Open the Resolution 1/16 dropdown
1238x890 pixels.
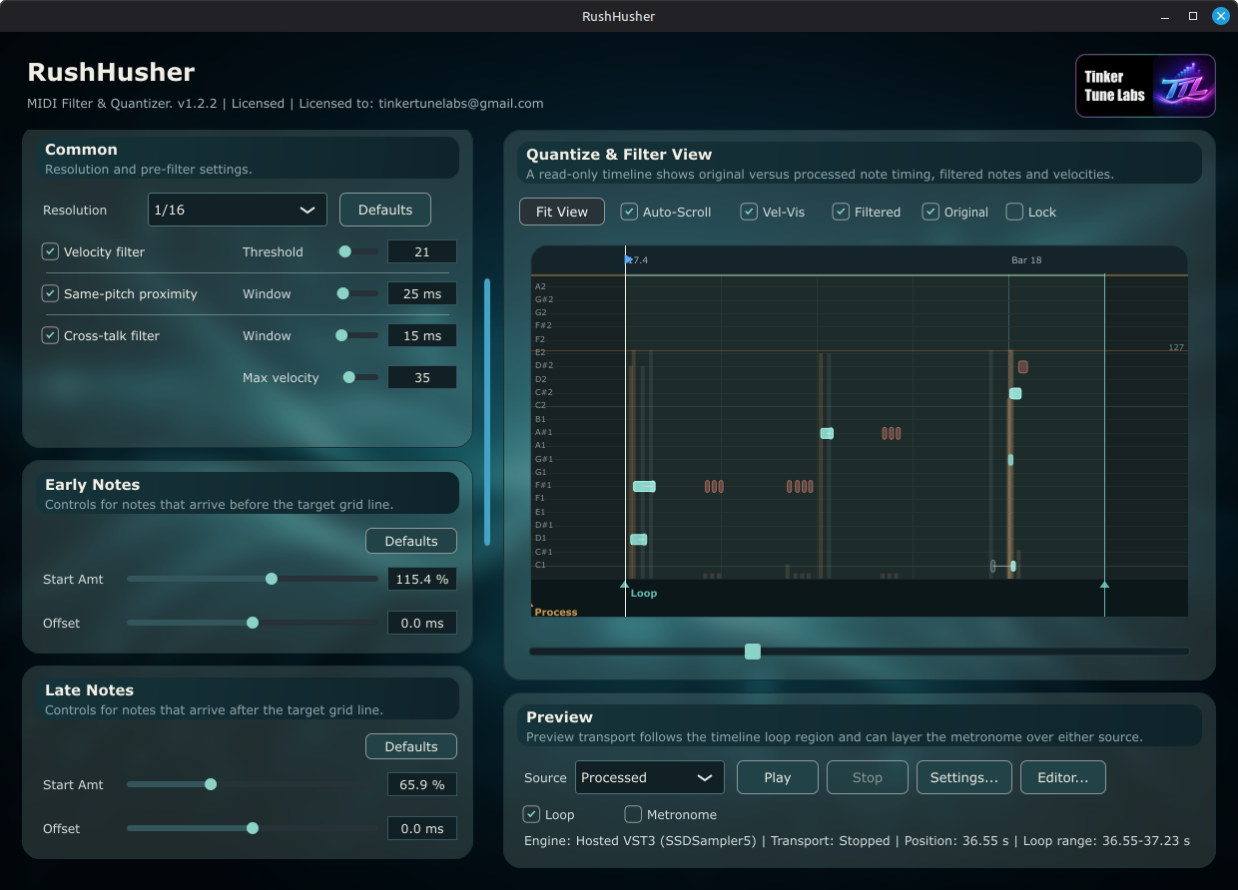click(x=238, y=210)
